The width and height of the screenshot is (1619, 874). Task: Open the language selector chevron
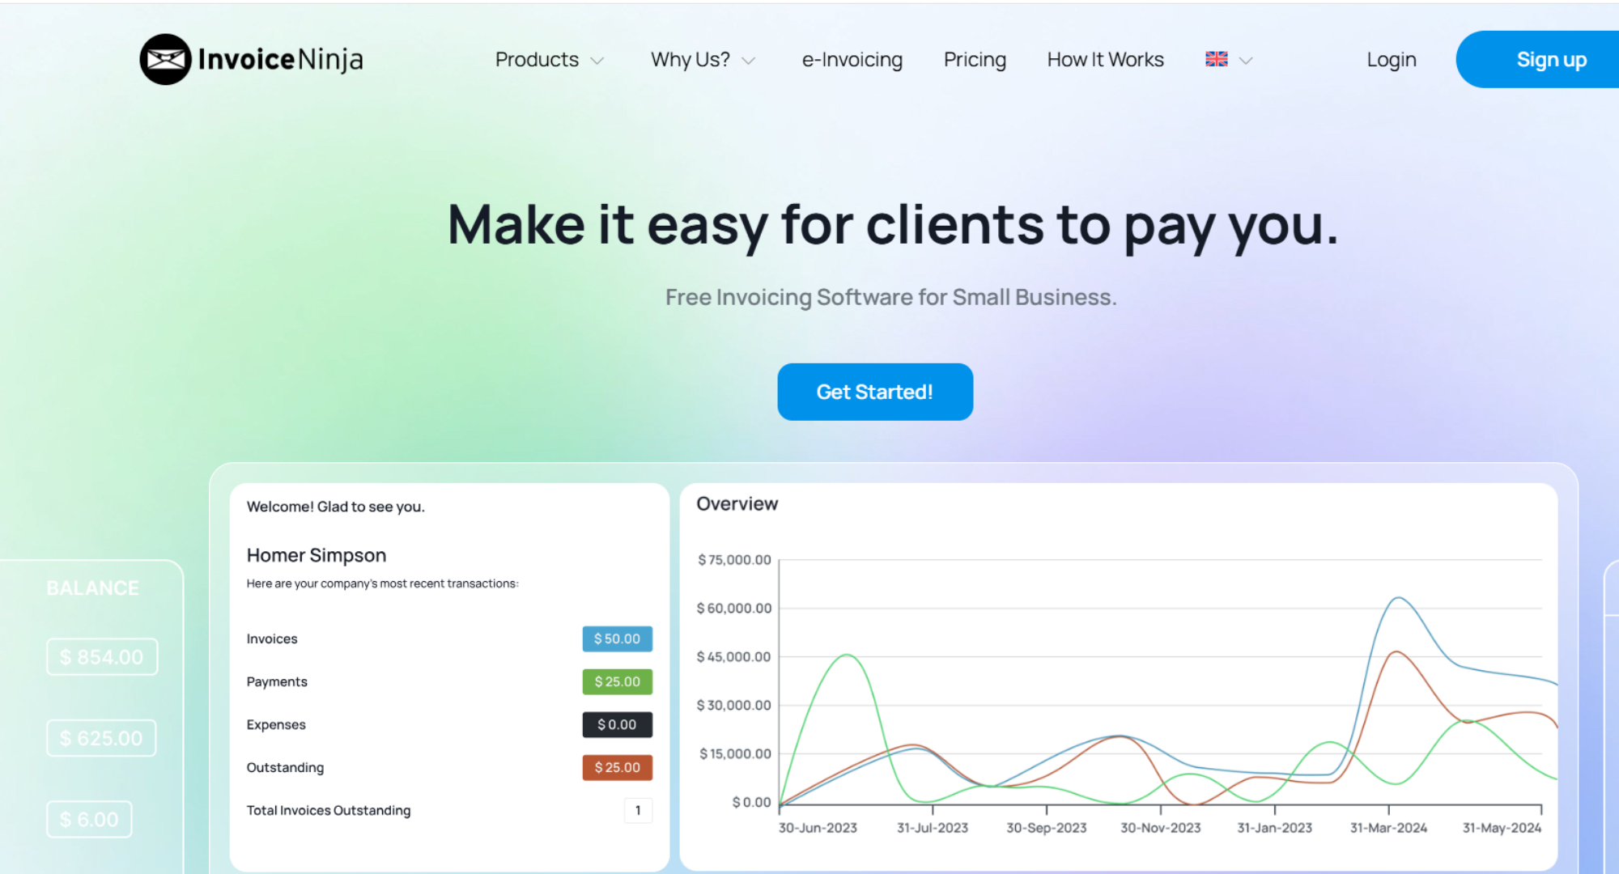pos(1246,61)
